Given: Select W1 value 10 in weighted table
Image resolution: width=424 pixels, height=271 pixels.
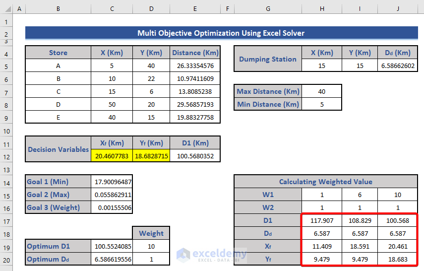Looking at the screenshot, I should coord(398,195).
